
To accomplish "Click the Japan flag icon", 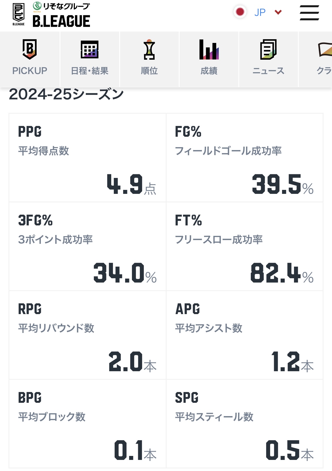I will (x=240, y=12).
